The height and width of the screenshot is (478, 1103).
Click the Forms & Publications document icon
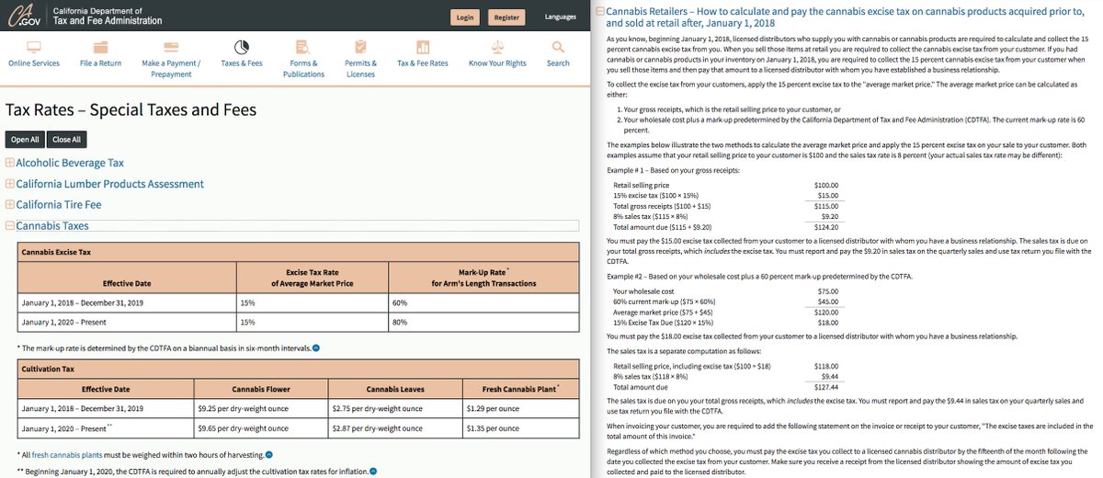[303, 46]
